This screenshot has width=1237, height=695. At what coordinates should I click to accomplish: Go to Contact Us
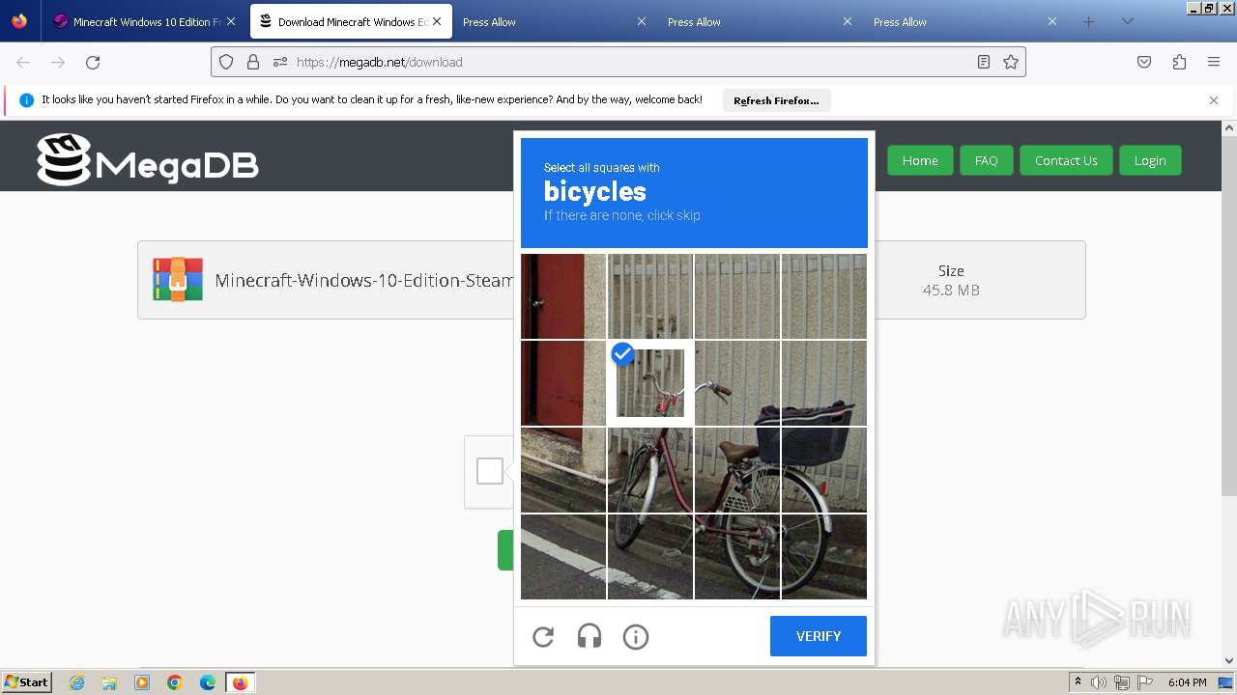coord(1066,160)
